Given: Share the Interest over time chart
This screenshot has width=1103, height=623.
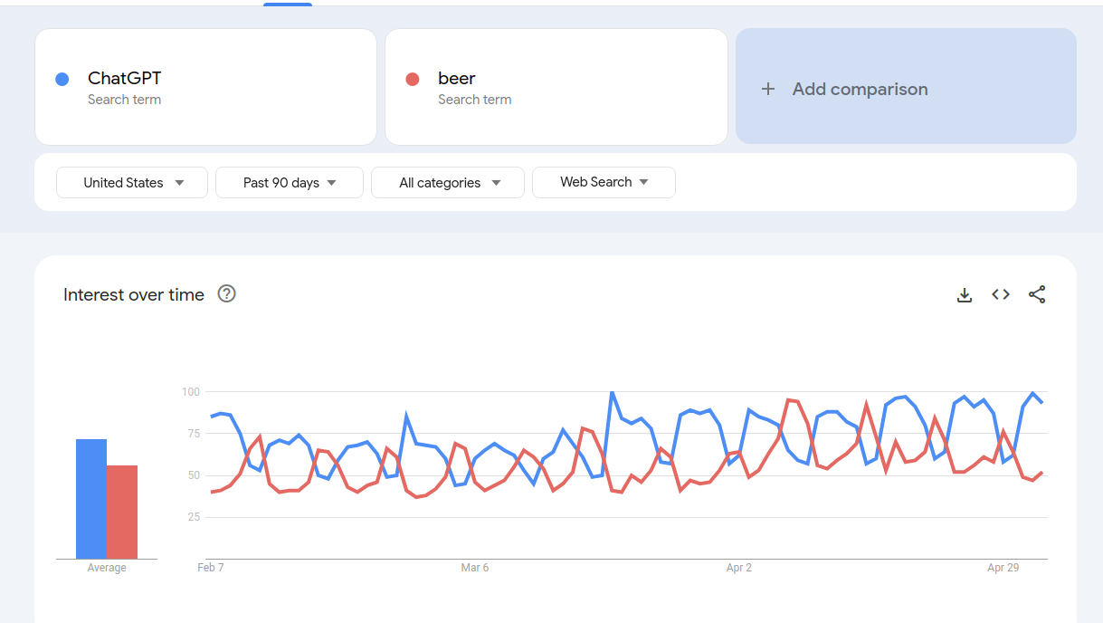Looking at the screenshot, I should [x=1037, y=294].
